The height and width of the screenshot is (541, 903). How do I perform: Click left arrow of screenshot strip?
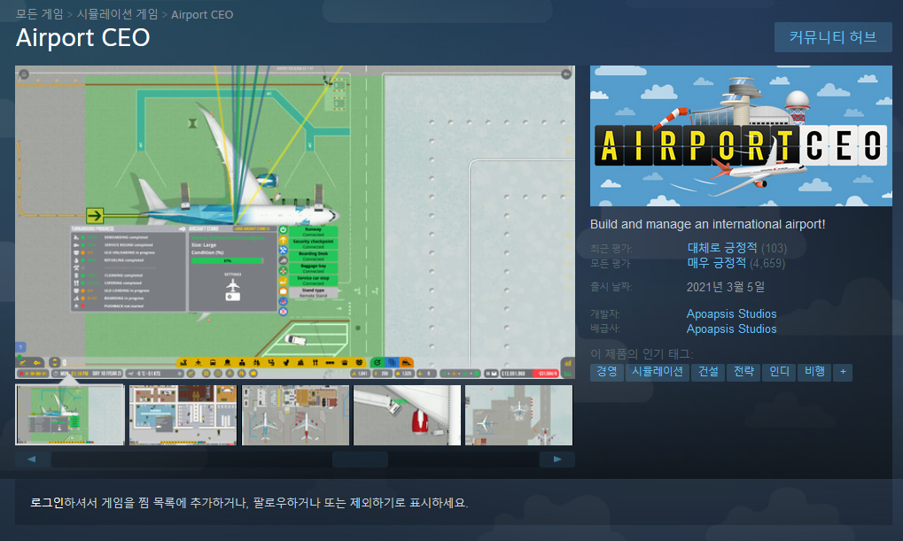tap(32, 460)
